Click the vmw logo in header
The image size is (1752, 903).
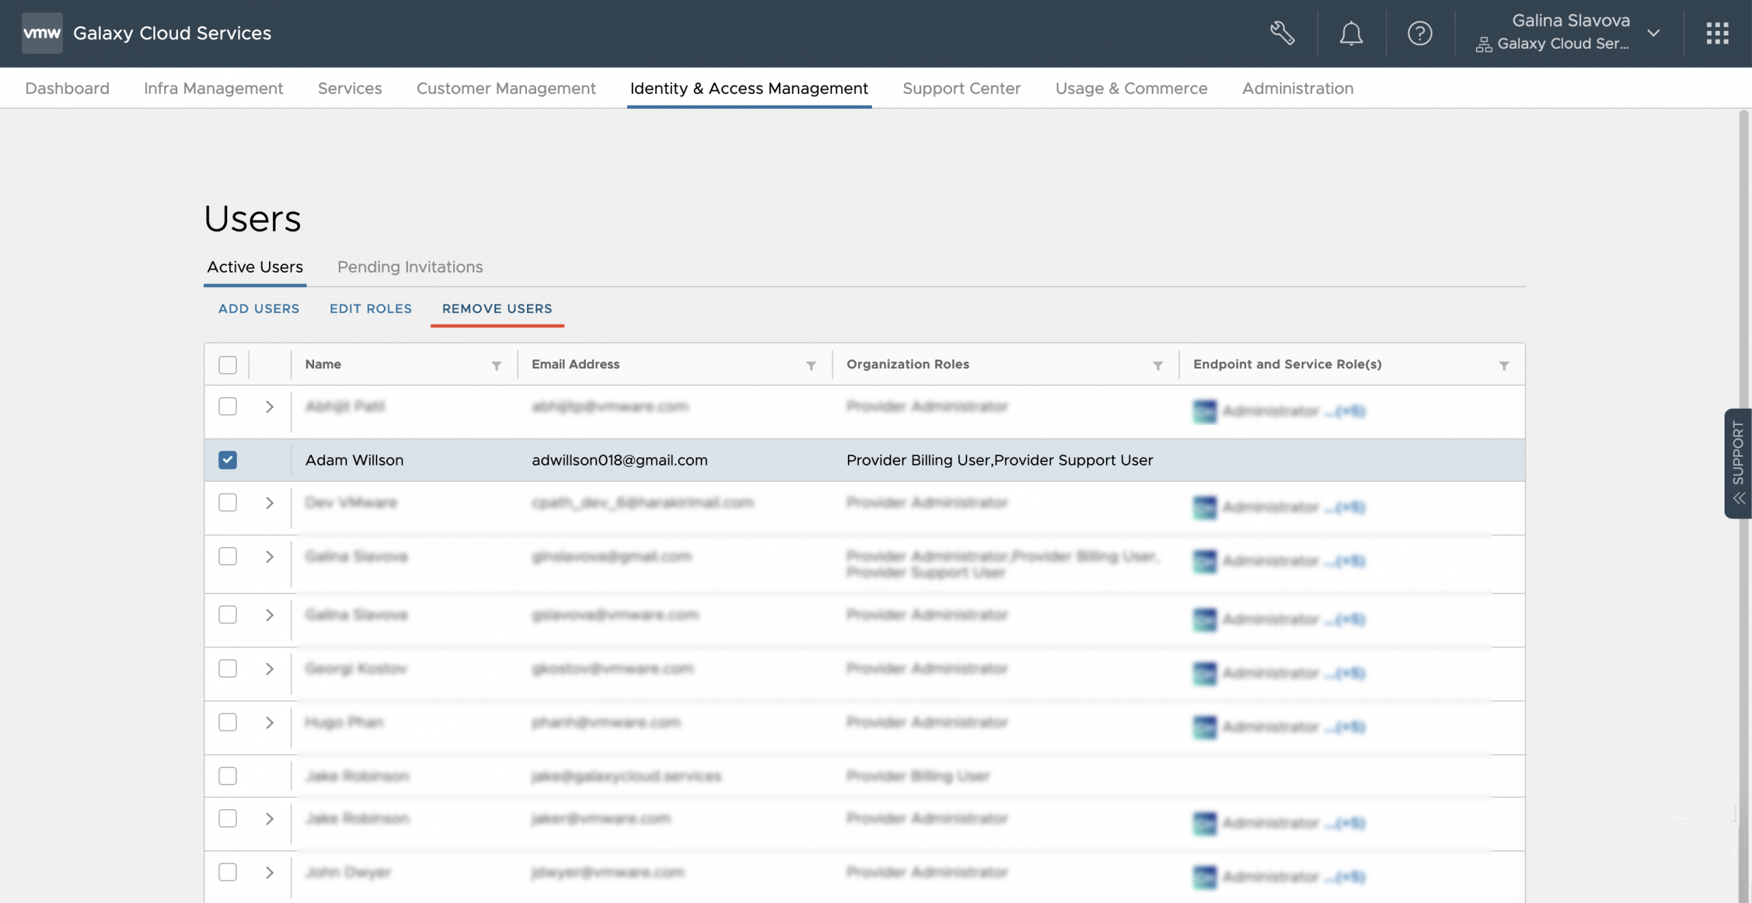pyautogui.click(x=42, y=33)
